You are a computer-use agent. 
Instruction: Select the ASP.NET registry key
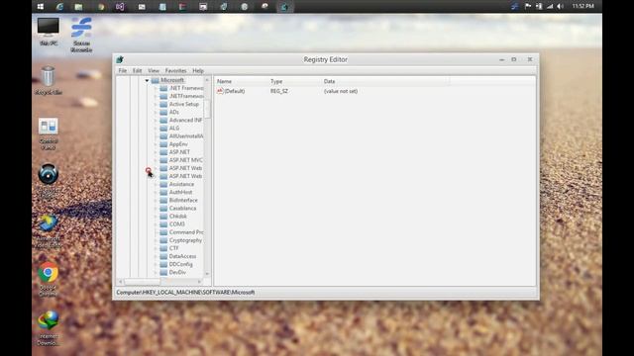click(x=179, y=152)
